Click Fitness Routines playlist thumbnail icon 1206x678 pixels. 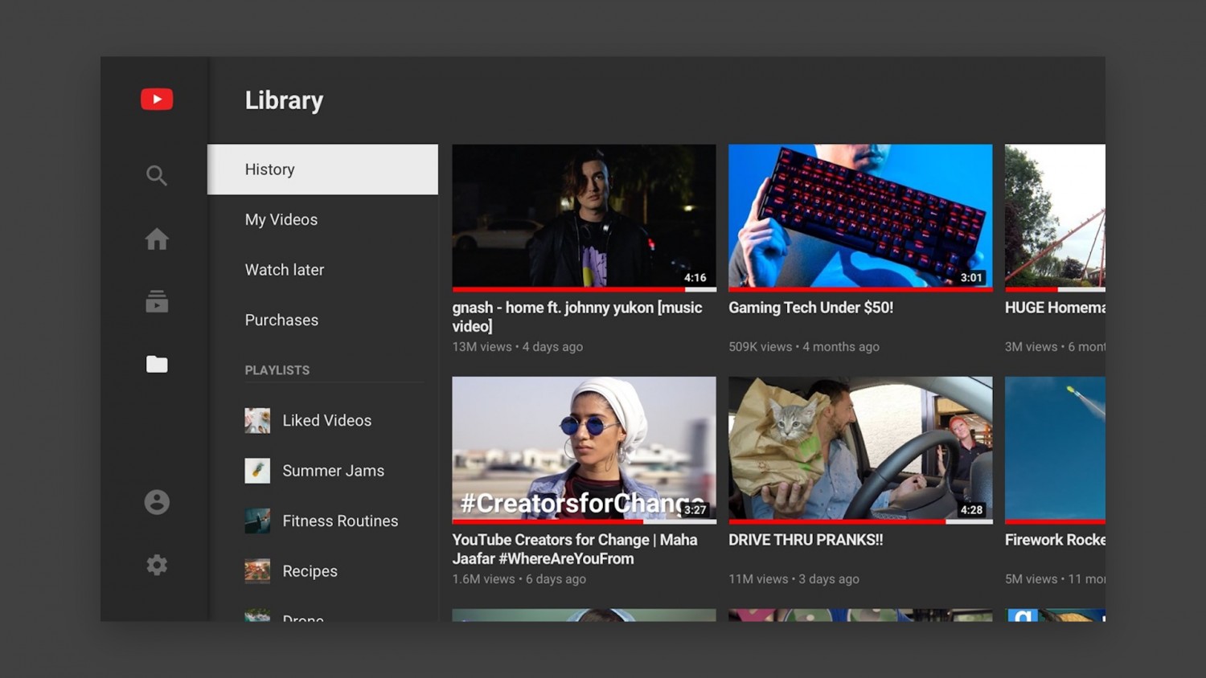(257, 521)
